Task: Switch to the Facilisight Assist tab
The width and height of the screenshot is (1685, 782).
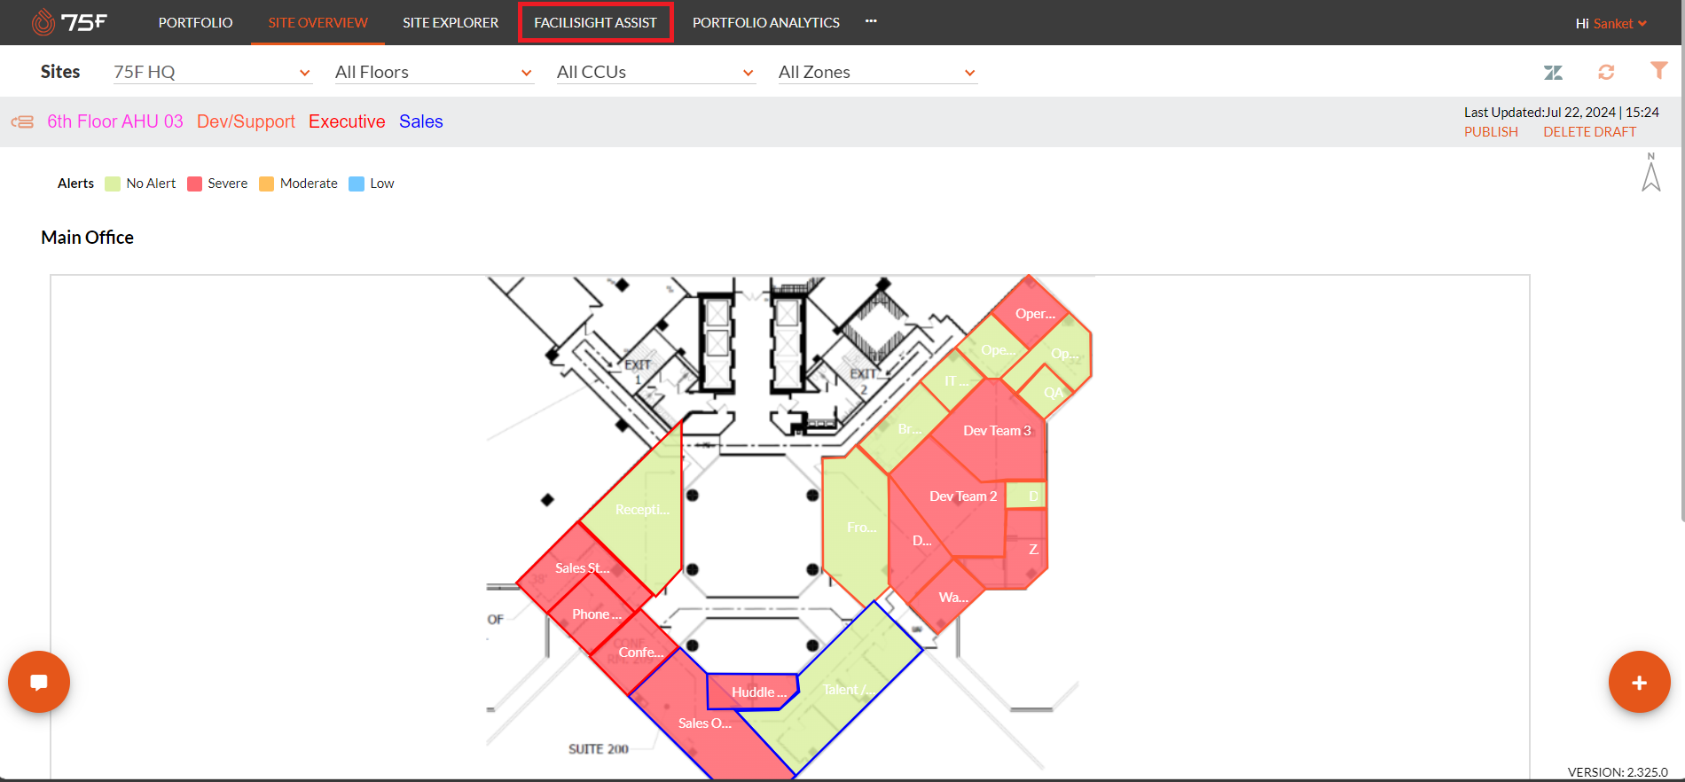Action: pos(595,22)
